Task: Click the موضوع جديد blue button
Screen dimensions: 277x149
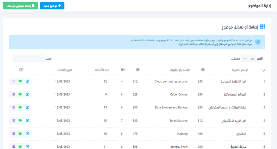Action: point(52,6)
